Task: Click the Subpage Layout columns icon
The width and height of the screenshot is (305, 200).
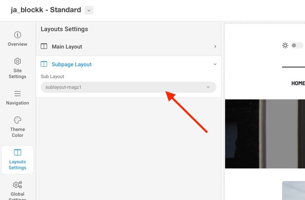Action: (44, 64)
